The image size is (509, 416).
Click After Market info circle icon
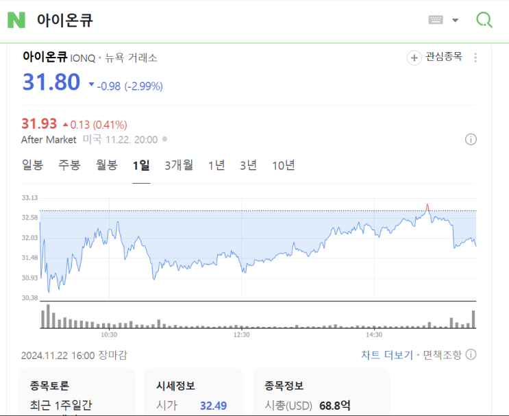point(471,139)
